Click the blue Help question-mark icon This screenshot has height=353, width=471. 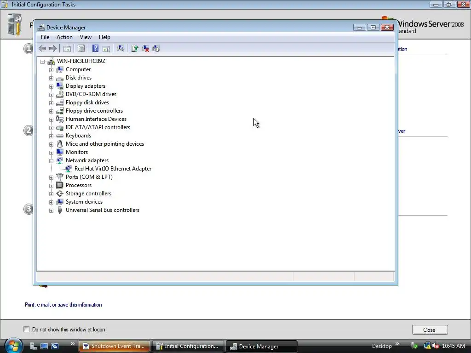click(95, 48)
